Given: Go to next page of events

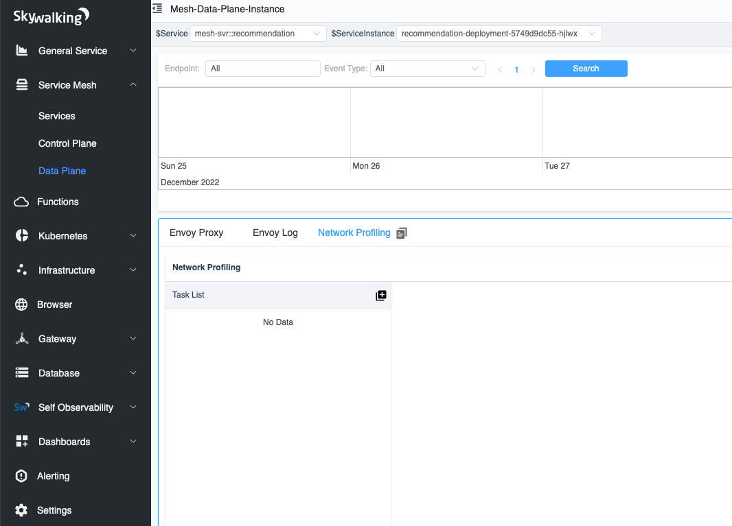Looking at the screenshot, I should [x=534, y=69].
